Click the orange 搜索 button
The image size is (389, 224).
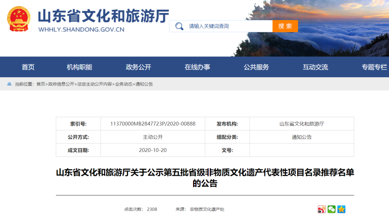tap(285, 26)
